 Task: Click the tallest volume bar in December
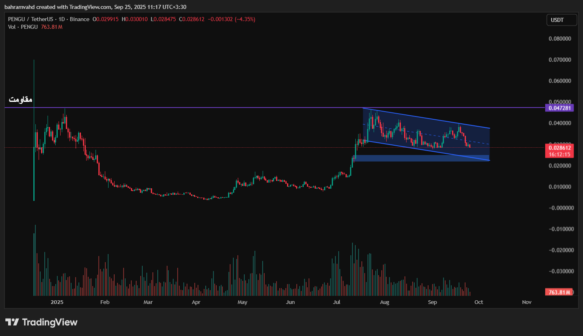(35, 260)
